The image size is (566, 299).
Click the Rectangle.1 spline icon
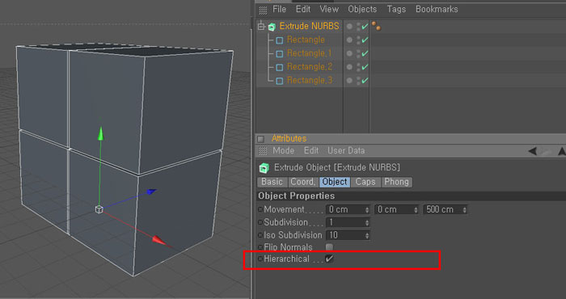tap(280, 54)
